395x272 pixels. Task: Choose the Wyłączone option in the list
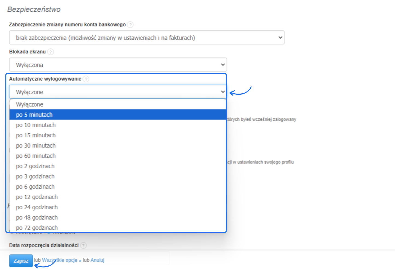tap(118, 104)
